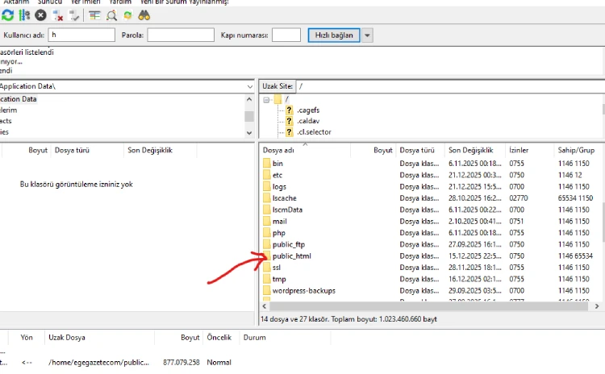Select the etc folder
The width and height of the screenshot is (605, 374).
click(277, 175)
